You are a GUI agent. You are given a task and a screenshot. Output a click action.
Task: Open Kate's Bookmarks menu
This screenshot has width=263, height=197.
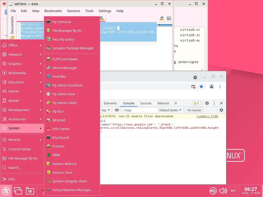coord(53,11)
